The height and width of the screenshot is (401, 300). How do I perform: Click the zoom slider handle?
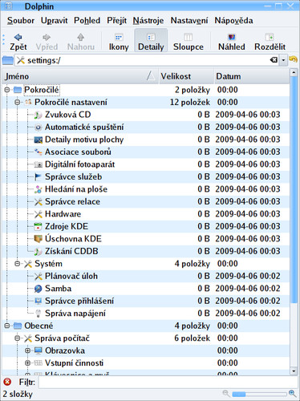click(x=239, y=394)
